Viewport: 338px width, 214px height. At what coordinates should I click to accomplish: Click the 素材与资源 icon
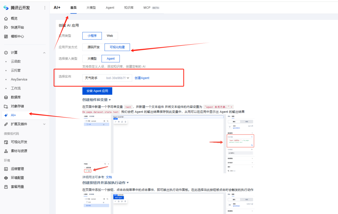tap(6, 151)
